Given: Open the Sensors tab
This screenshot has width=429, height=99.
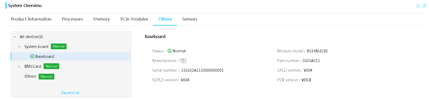Looking at the screenshot, I should (x=190, y=19).
